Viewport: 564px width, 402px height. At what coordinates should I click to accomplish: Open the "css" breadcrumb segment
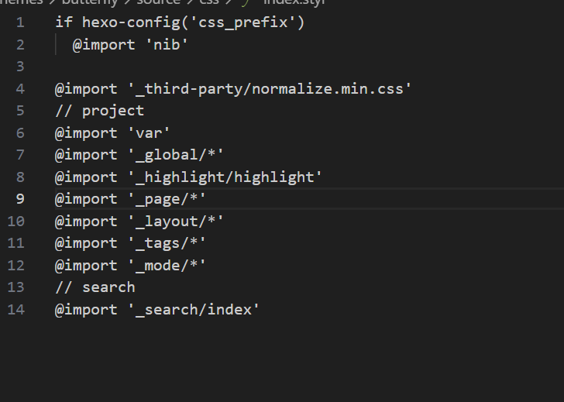click(x=209, y=2)
